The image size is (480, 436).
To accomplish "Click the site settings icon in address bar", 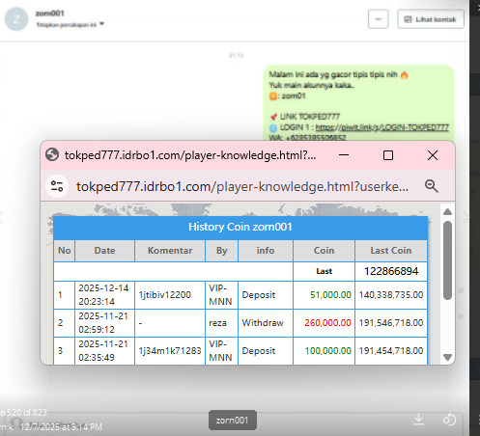I will [x=57, y=186].
